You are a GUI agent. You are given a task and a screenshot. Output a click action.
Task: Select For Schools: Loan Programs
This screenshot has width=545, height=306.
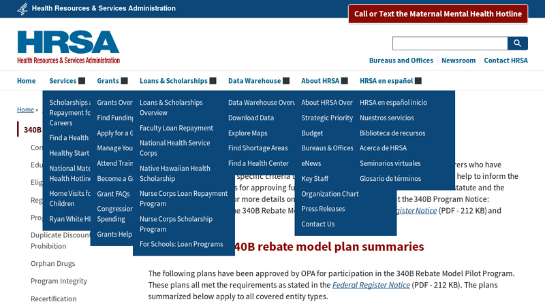(181, 244)
